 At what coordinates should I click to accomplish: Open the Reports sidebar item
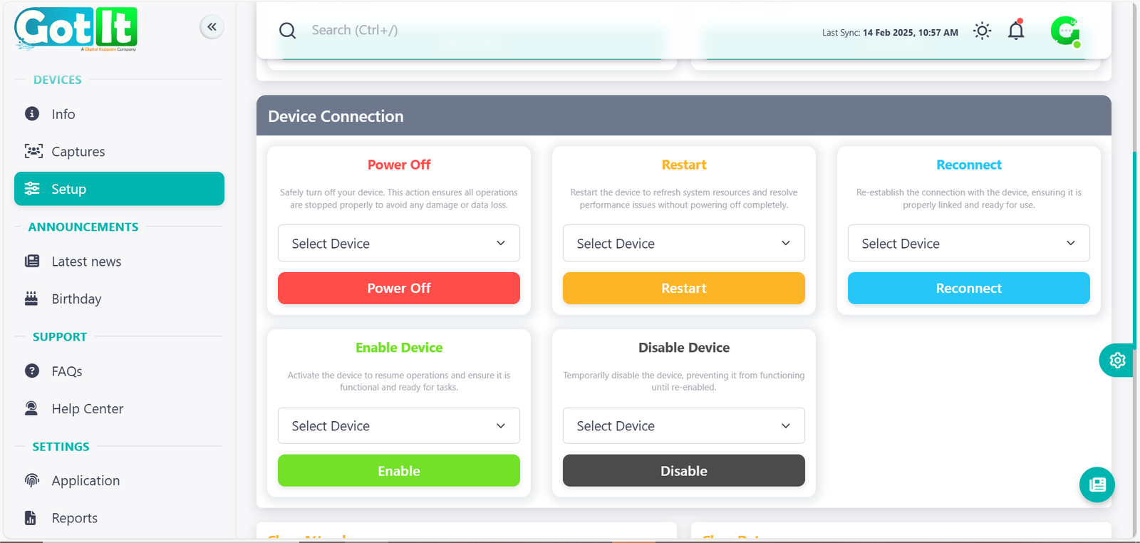click(74, 518)
